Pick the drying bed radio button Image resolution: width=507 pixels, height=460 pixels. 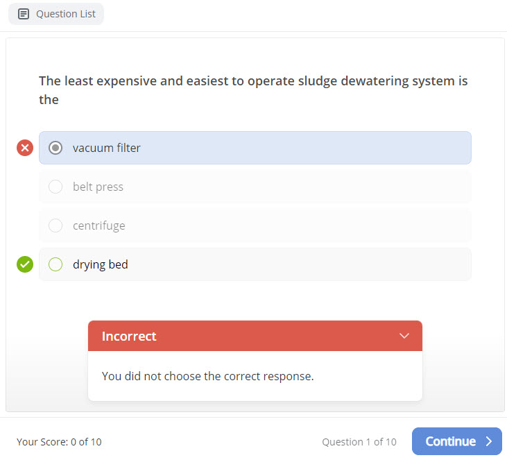pyautogui.click(x=55, y=264)
